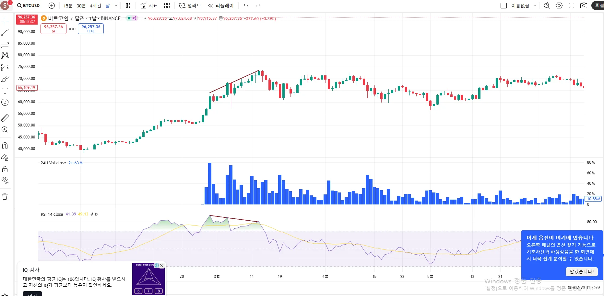Open the UTC+9 timezone selector

[584, 288]
